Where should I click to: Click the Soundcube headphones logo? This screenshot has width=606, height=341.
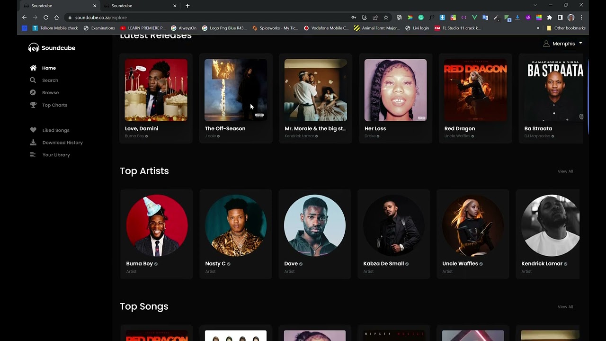click(33, 48)
